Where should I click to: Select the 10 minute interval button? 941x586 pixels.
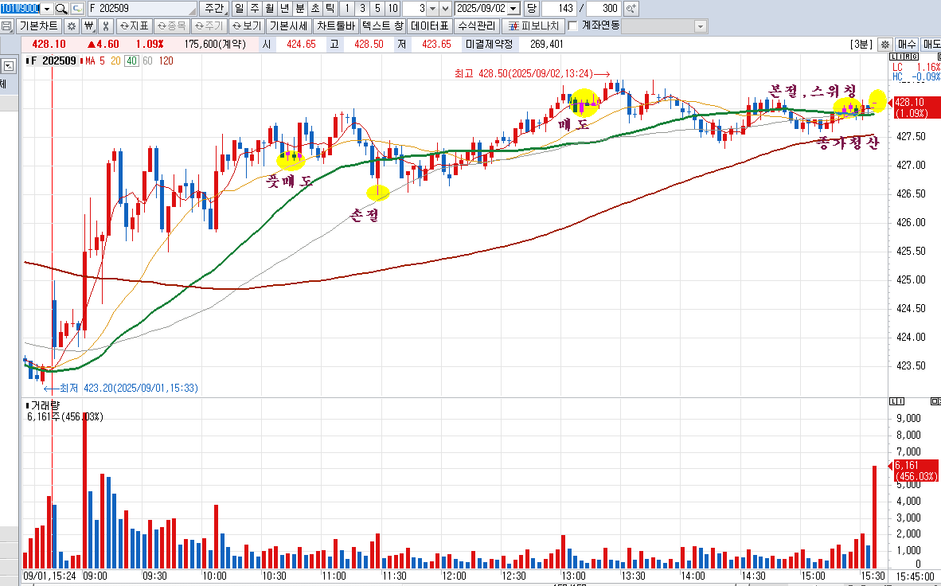coord(392,9)
